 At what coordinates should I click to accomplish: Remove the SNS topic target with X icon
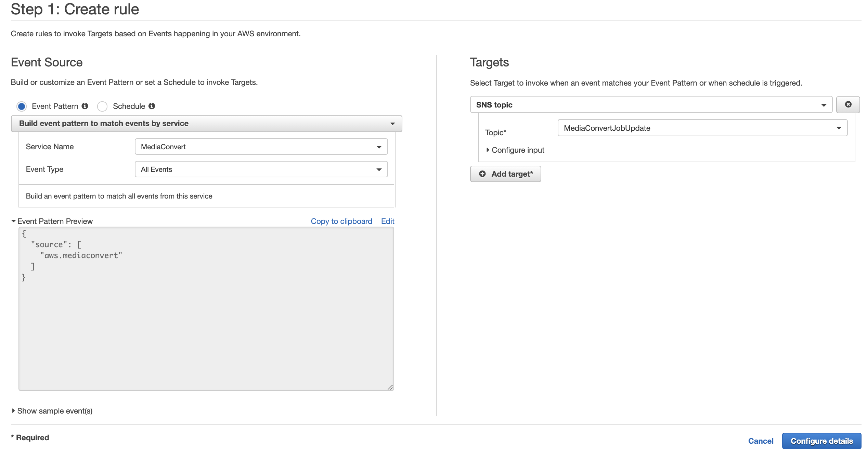848,104
